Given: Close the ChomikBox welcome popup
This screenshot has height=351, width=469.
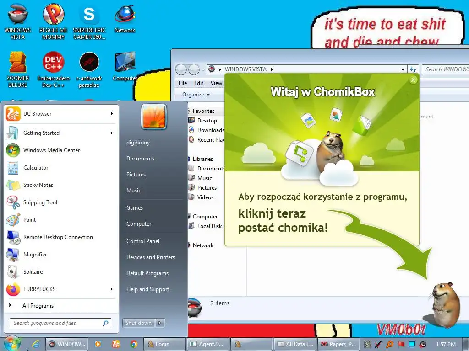Looking at the screenshot, I should [x=413, y=80].
